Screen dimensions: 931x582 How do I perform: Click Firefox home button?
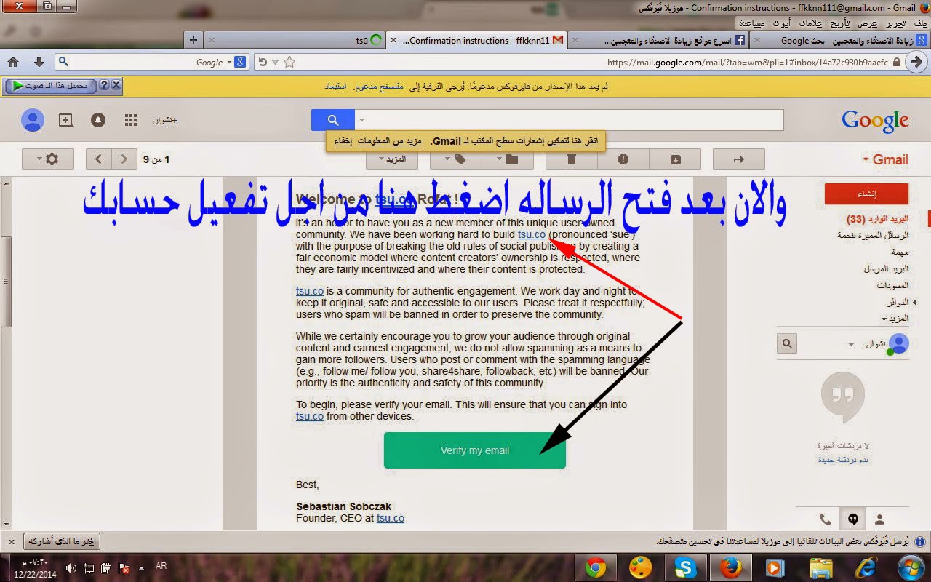pyautogui.click(x=13, y=62)
